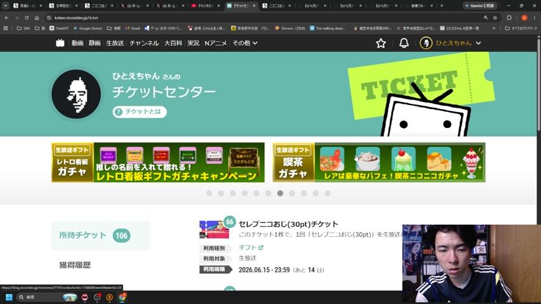Expand the bookmarks overflow chevron

[494, 28]
